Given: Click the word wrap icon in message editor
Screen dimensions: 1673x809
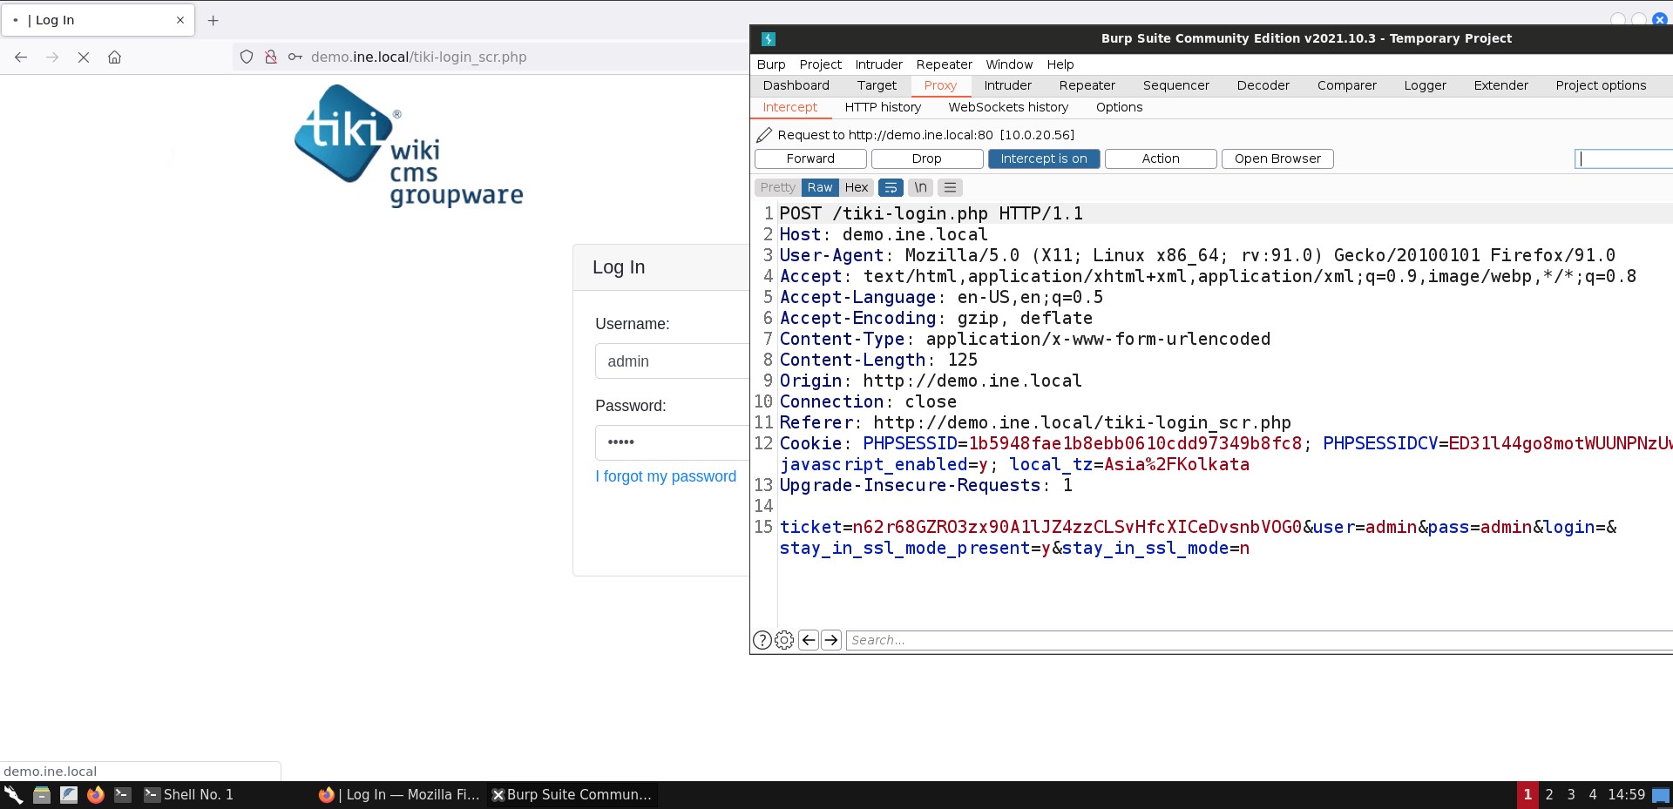Looking at the screenshot, I should (x=891, y=187).
